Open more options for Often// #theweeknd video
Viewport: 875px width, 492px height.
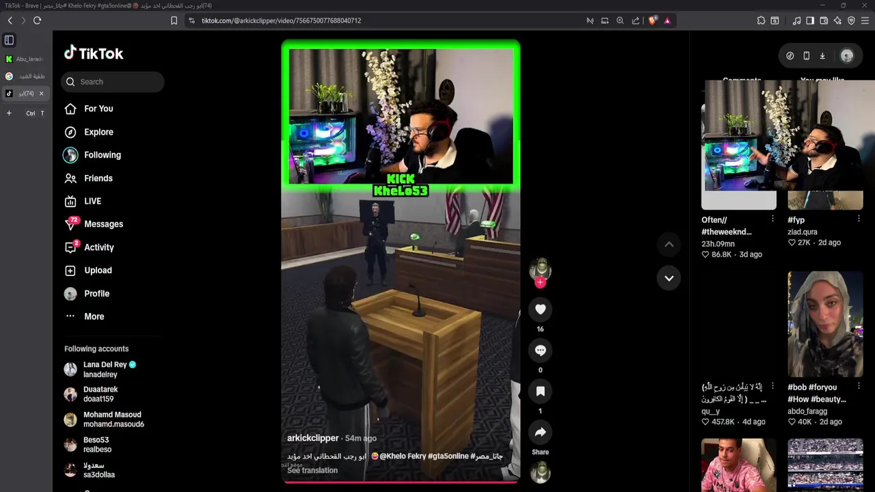pyautogui.click(x=772, y=219)
